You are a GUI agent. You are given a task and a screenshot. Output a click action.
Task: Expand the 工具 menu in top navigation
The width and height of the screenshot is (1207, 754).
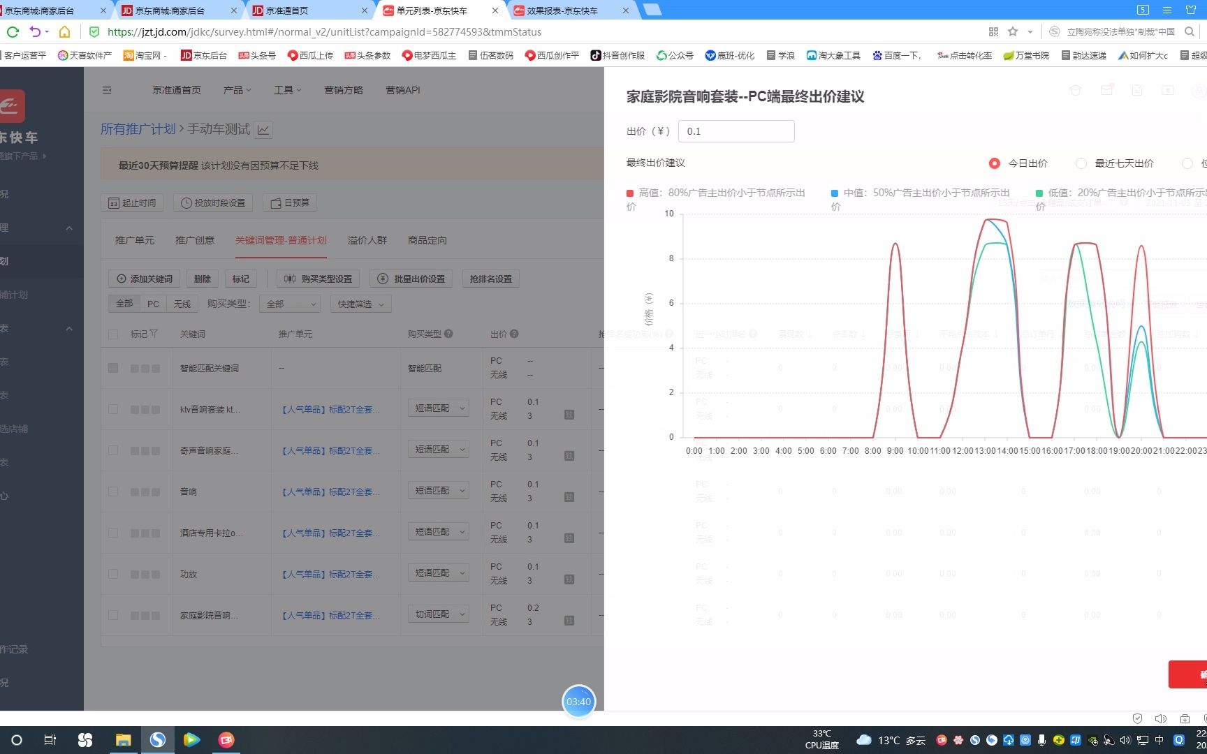[x=287, y=90]
